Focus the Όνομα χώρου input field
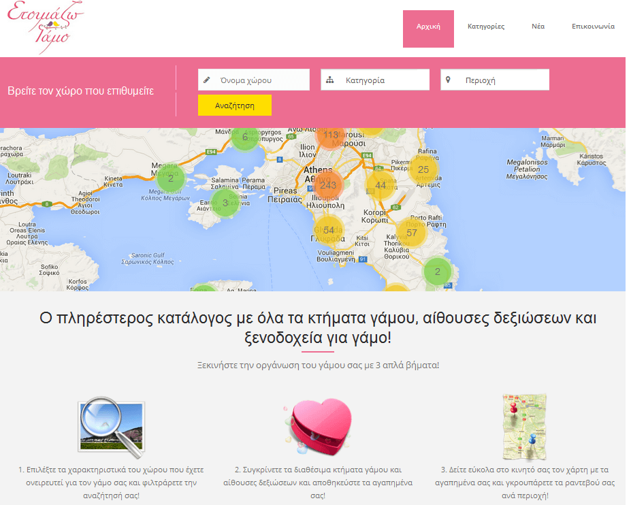The width and height of the screenshot is (631, 505). tap(254, 80)
